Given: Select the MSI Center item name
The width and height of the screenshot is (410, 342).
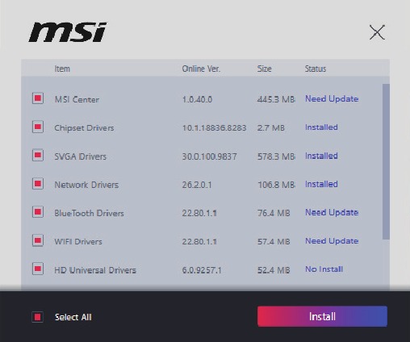Looking at the screenshot, I should coord(77,99).
